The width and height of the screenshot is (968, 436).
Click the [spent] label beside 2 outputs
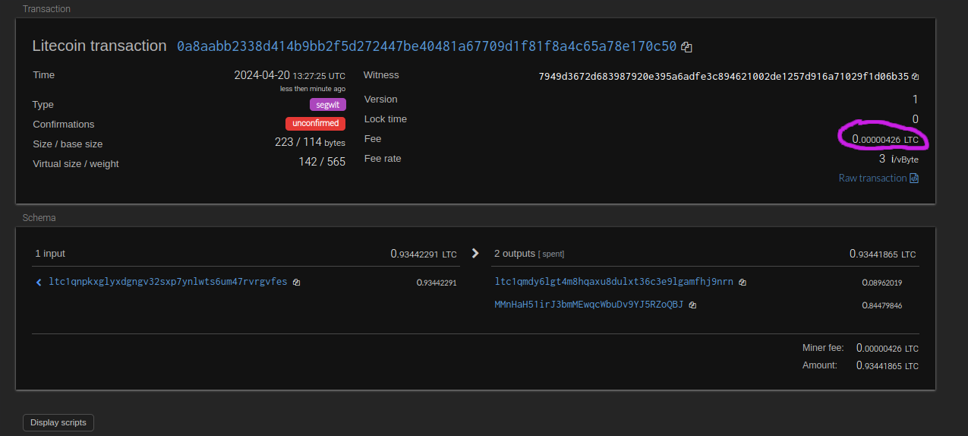(551, 254)
